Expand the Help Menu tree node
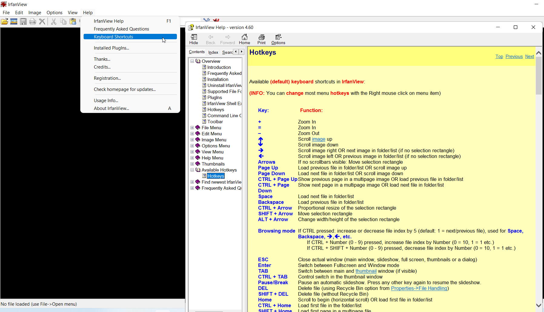The width and height of the screenshot is (544, 312). click(x=192, y=158)
